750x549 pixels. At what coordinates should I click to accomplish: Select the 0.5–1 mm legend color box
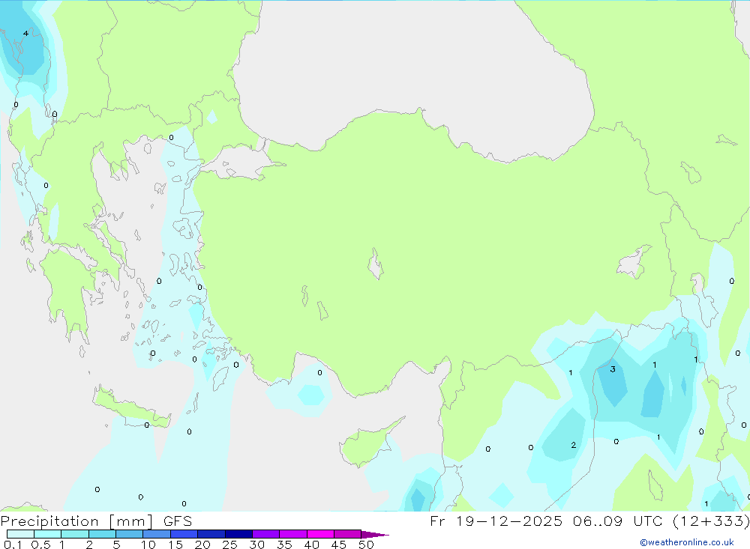click(47, 534)
